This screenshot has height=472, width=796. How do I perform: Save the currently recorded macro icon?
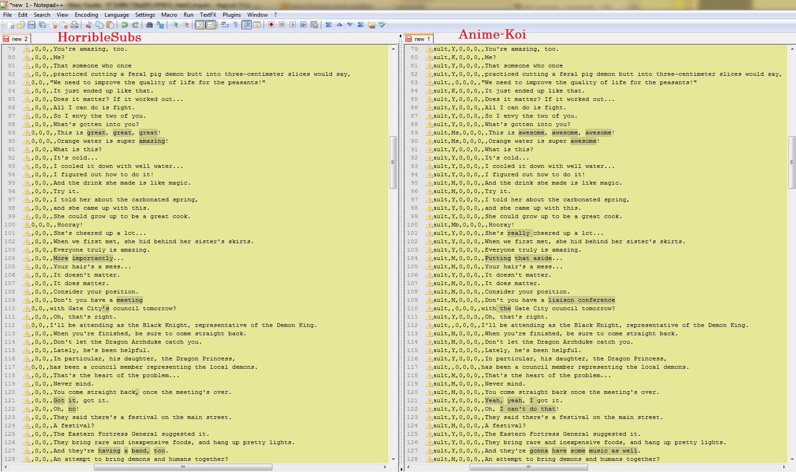point(314,25)
